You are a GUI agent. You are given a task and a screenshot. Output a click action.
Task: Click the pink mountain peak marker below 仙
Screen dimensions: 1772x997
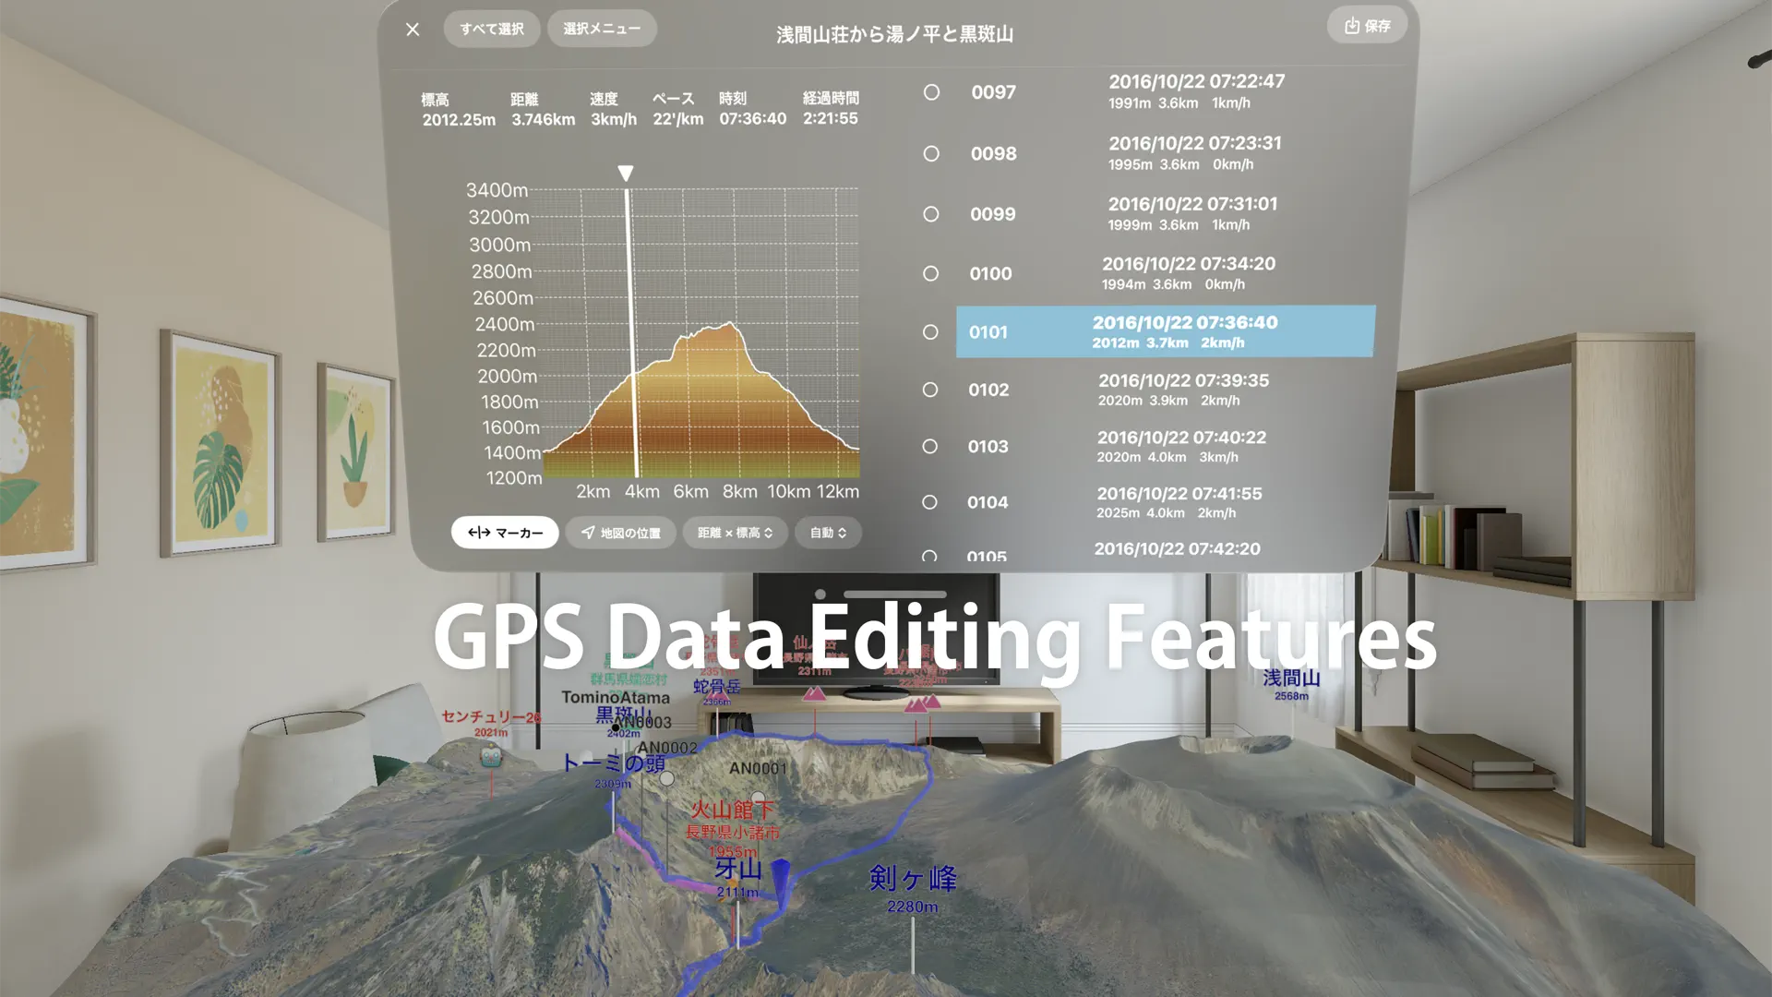pyautogui.click(x=814, y=694)
